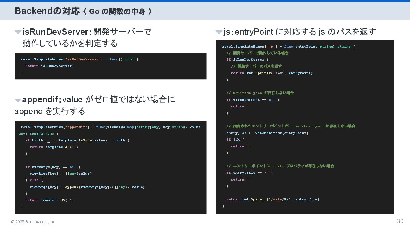Viewport: 410px width, 230px height.
Task: Click the heading line 'append を実行する'
Action: click(x=50, y=111)
